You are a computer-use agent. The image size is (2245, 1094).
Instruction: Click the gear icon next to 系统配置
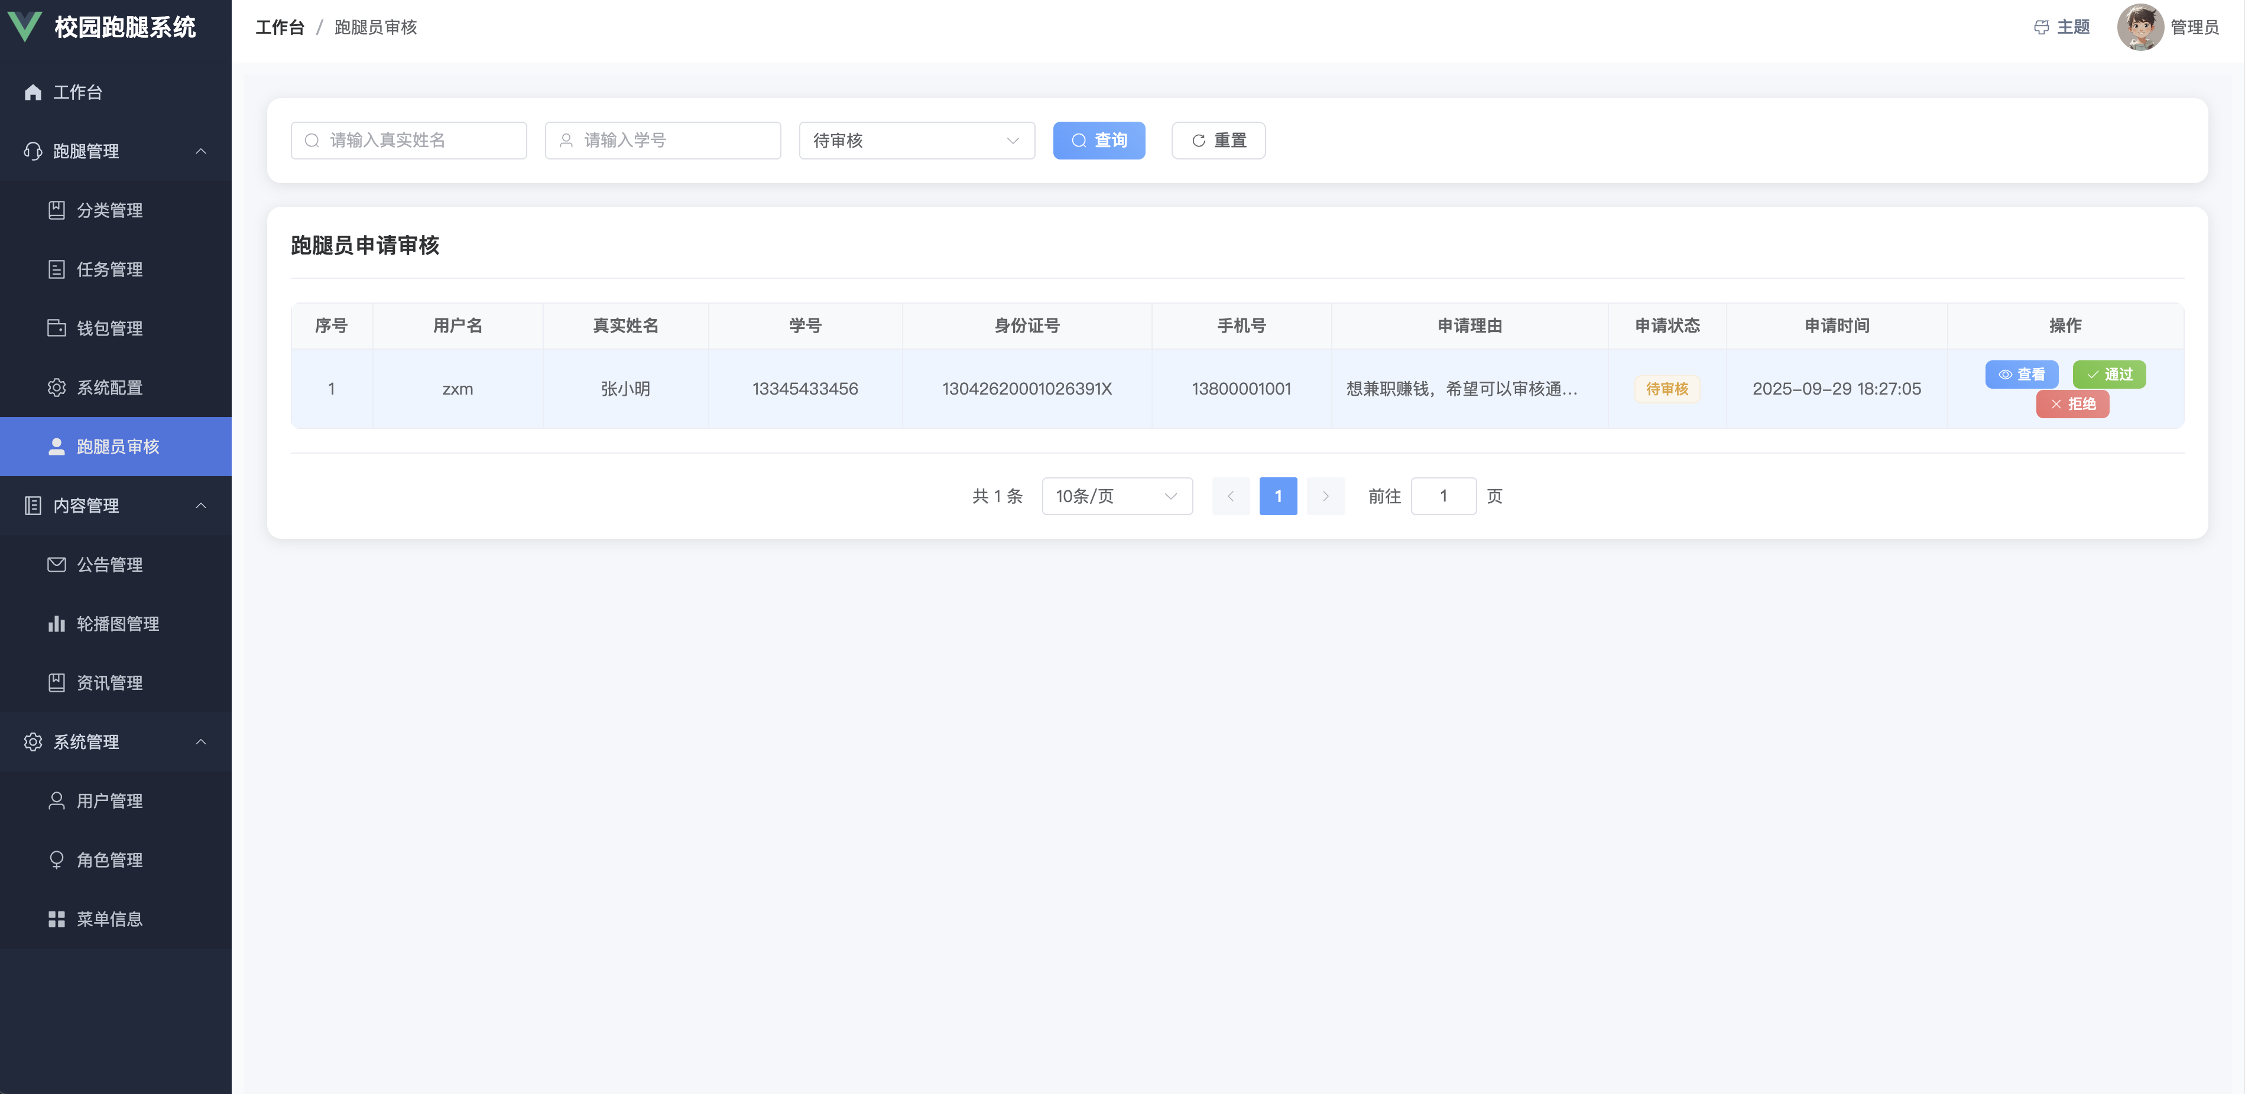click(57, 388)
